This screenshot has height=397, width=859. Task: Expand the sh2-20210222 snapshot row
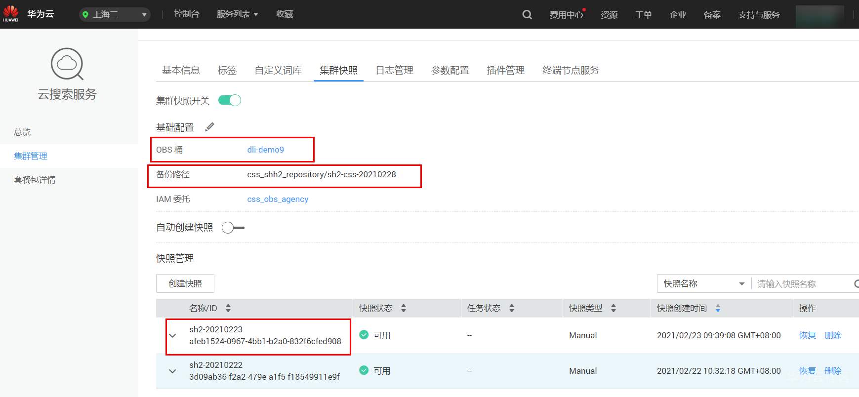pyautogui.click(x=172, y=371)
